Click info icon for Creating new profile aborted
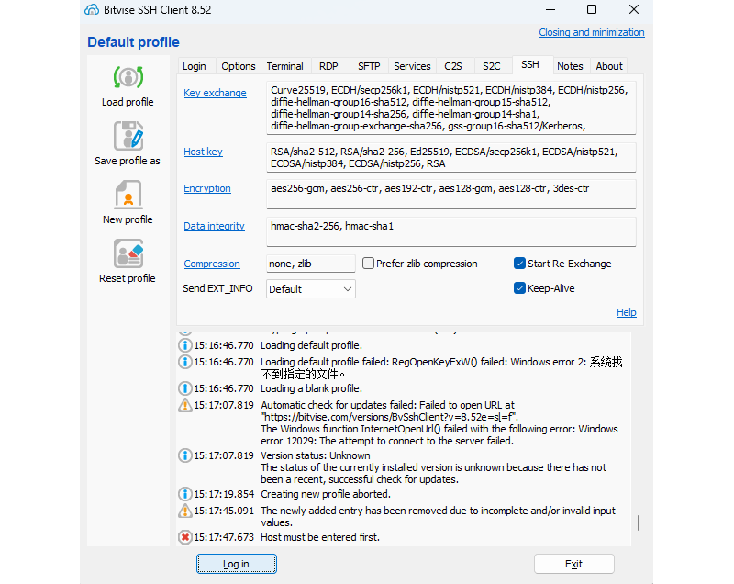734x584 pixels. [x=185, y=494]
